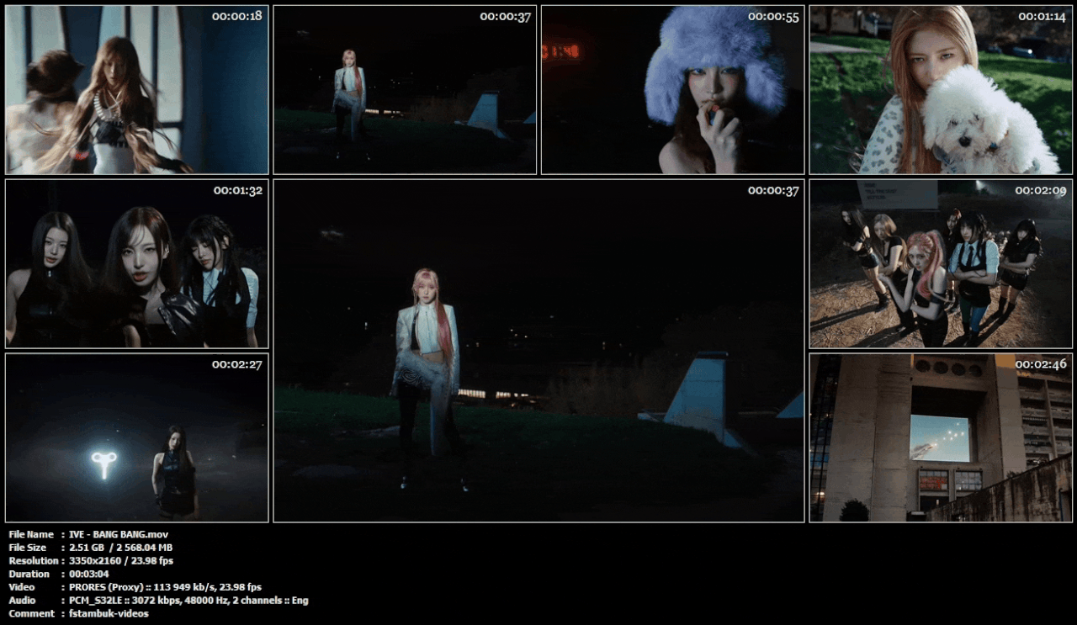Click the 'File Size' field label
Viewport: 1077px width, 625px height.
click(x=28, y=548)
